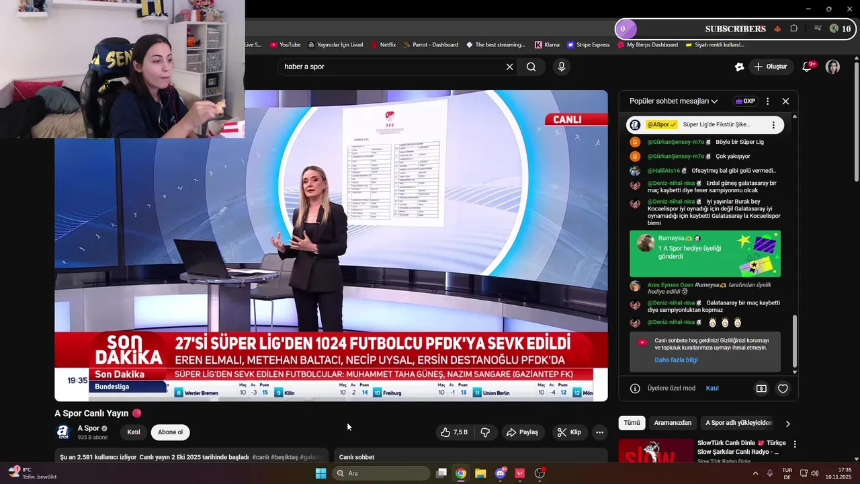Open Yayıncılar İçin Livad bookmark
The image size is (860, 484).
[335, 45]
